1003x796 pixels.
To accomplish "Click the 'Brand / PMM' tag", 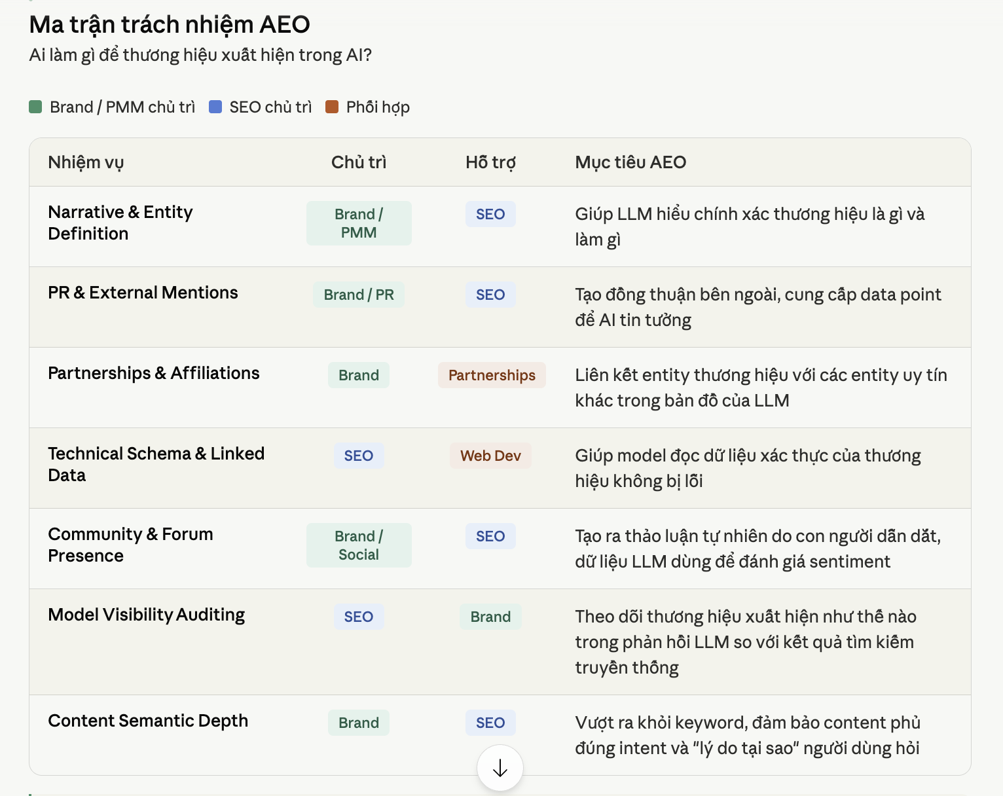I will (x=359, y=223).
